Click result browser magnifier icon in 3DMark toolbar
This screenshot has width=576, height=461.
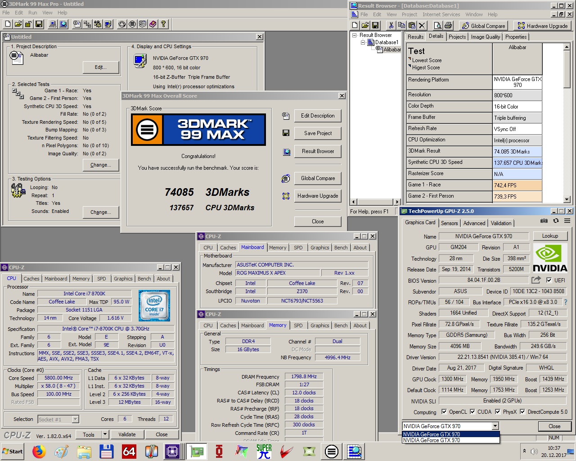[x=63, y=24]
